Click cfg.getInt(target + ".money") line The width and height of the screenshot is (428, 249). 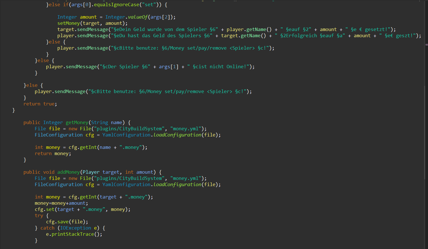(x=94, y=197)
